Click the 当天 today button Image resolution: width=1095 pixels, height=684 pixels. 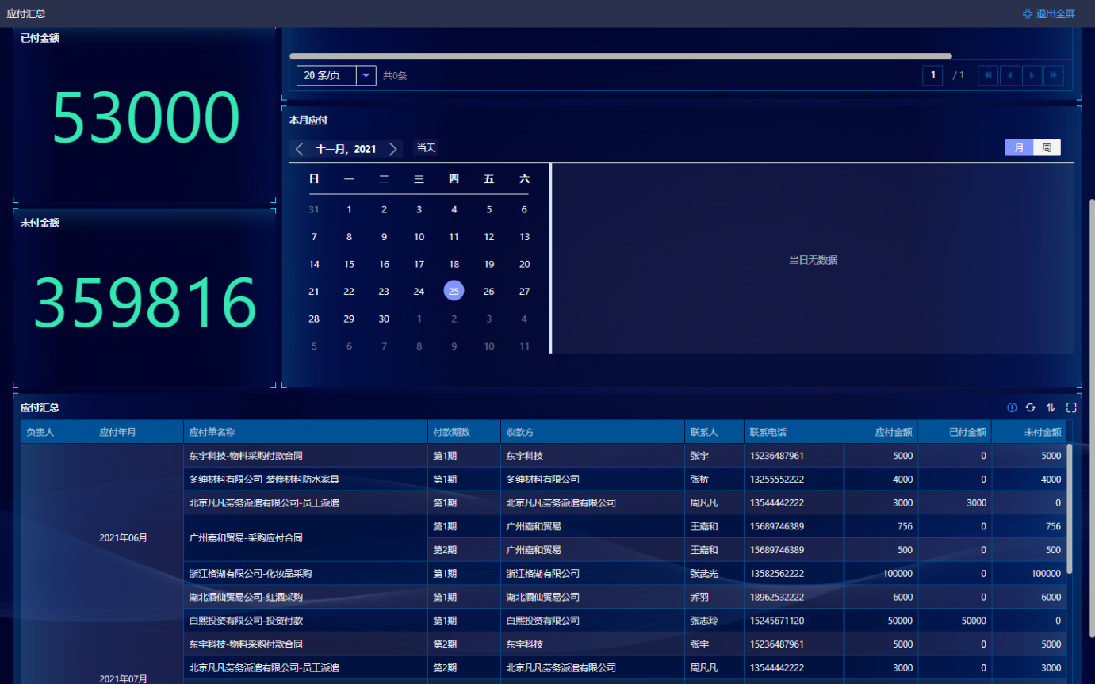coord(426,148)
